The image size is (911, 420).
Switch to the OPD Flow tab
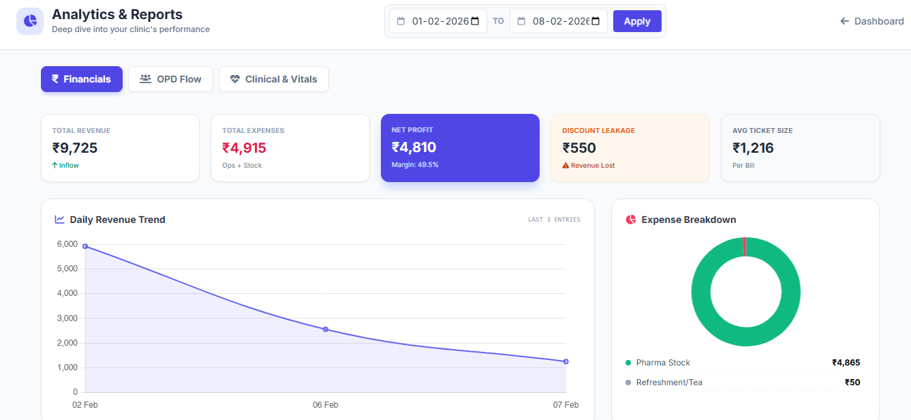[x=170, y=78]
